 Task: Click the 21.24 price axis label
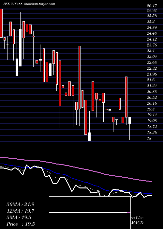coord(152,86)
